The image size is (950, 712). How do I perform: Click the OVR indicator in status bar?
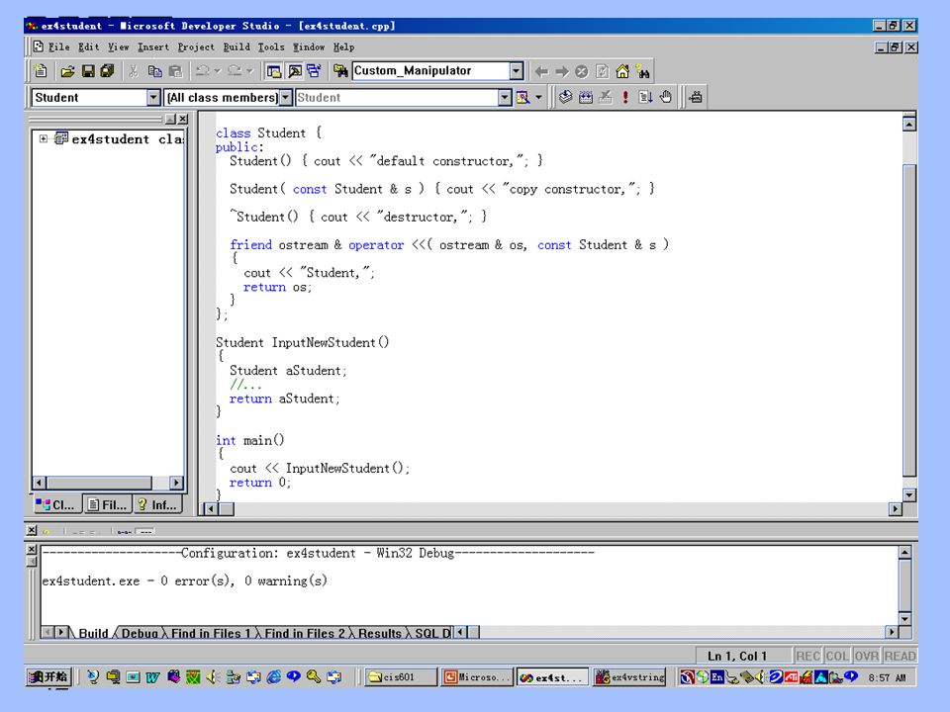[867, 656]
